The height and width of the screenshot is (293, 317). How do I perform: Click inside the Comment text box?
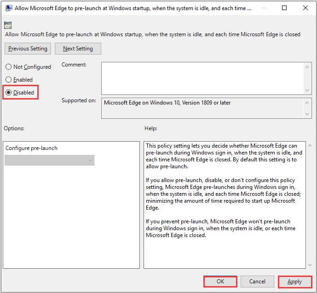tap(202, 78)
